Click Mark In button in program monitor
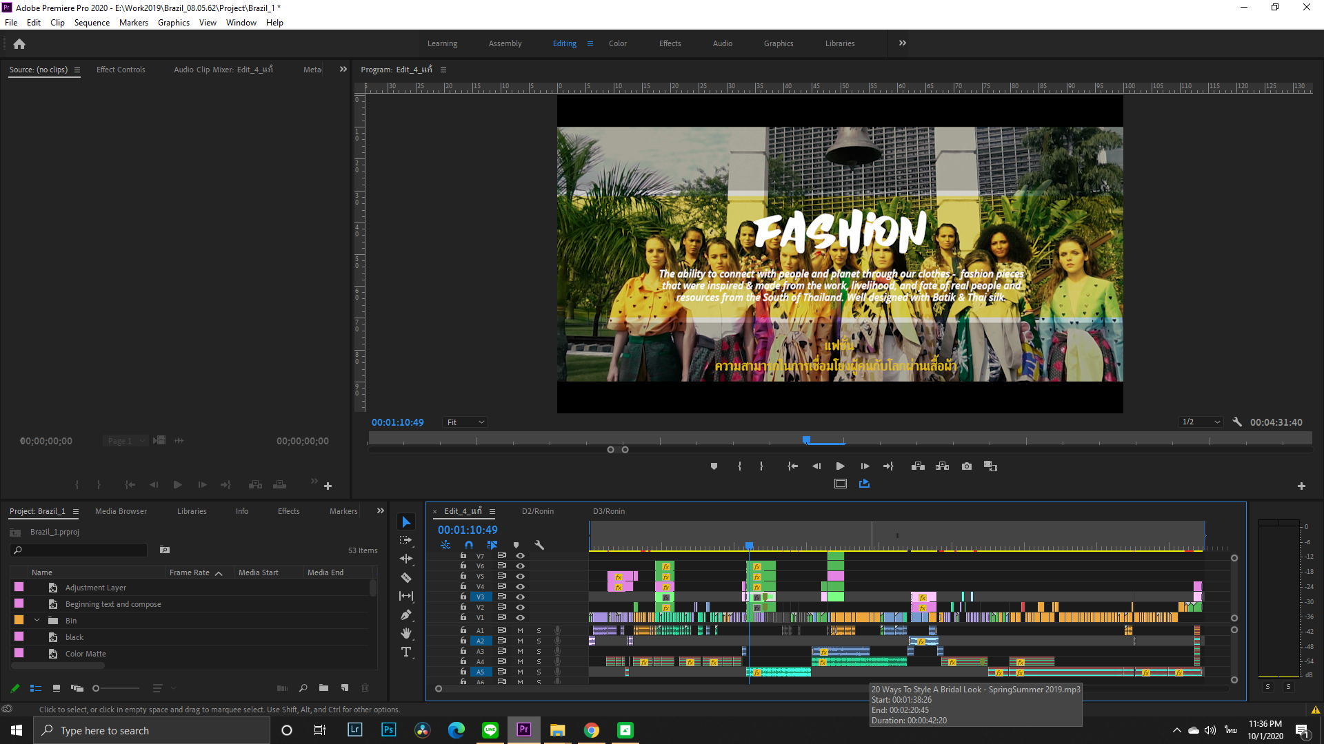This screenshot has width=1324, height=744. point(739,466)
